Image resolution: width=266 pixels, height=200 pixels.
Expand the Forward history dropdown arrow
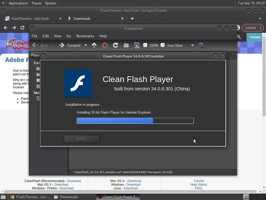(86, 45)
